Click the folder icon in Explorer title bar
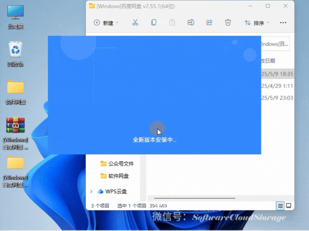 pyautogui.click(x=92, y=6)
